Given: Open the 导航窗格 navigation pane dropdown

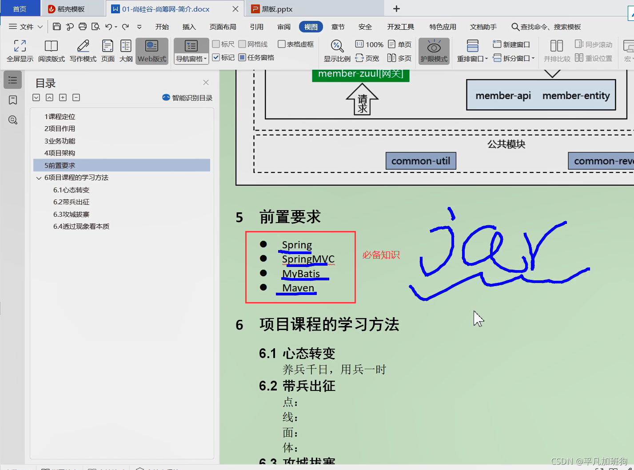Looking at the screenshot, I should pyautogui.click(x=191, y=59).
